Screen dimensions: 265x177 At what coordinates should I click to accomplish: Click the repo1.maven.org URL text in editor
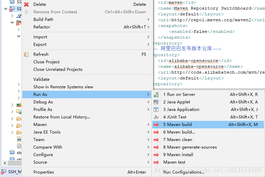(211, 20)
